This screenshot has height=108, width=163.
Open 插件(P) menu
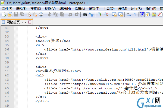151,9
